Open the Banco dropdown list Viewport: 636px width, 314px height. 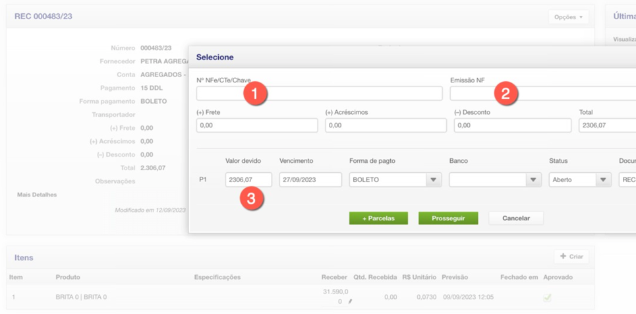(x=533, y=179)
